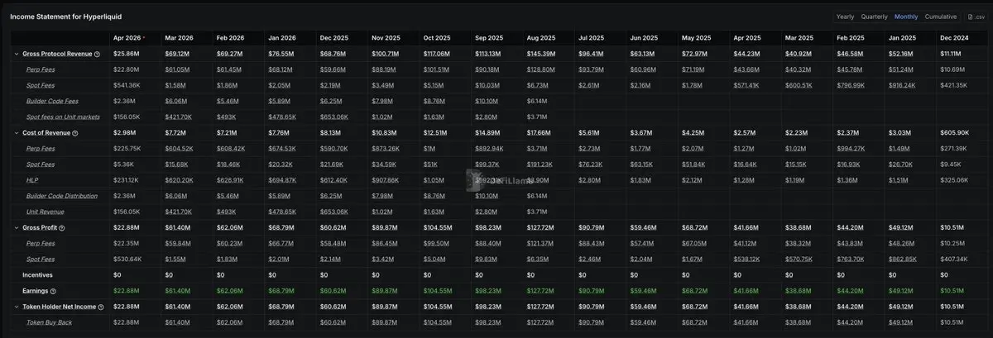Switch to the Yearly view
The width and height of the screenshot is (993, 338).
click(x=845, y=17)
